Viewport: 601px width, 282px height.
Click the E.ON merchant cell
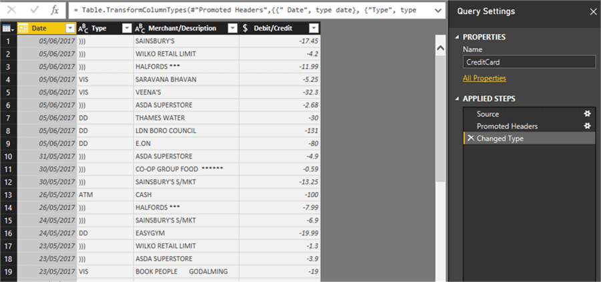186,143
